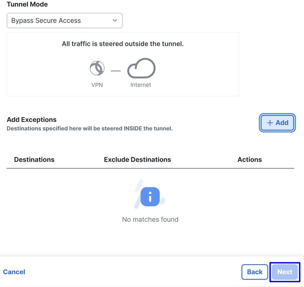Click the Actions column header
304x287 pixels.
tap(250, 160)
